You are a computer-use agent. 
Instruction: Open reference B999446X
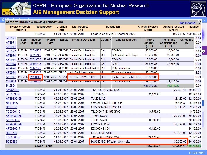[x=12, y=103]
